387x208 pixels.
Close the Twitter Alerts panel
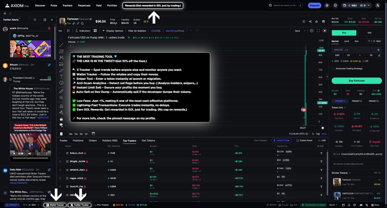click(52, 20)
